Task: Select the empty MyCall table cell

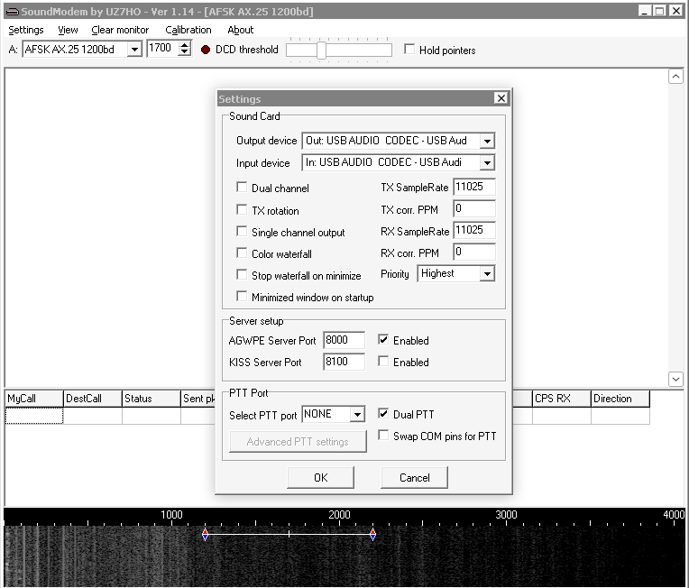Action: [34, 416]
